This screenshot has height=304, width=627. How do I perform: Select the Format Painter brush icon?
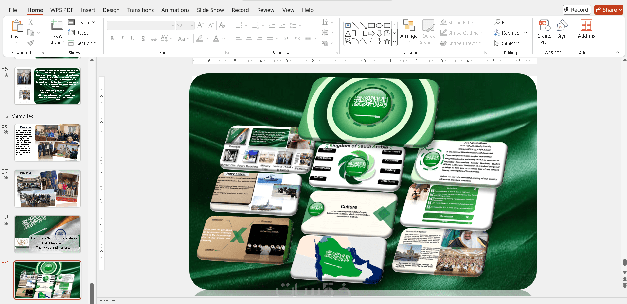pos(31,43)
